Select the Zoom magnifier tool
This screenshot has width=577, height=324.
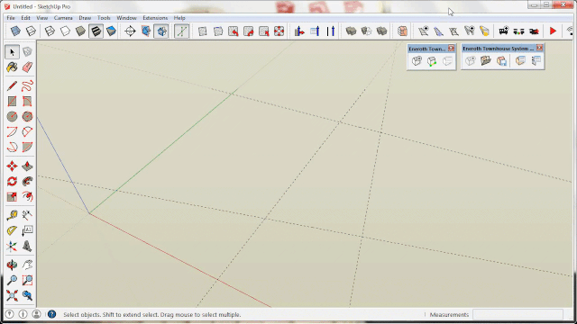12,280
